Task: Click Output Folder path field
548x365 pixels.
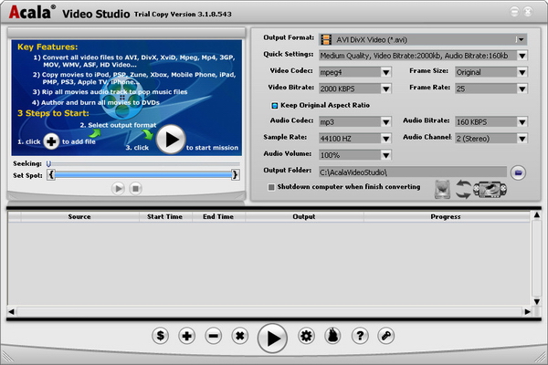Action: 413,172
